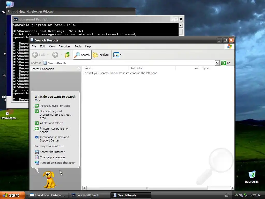Click the Search the Internet globe icon

point(37,152)
